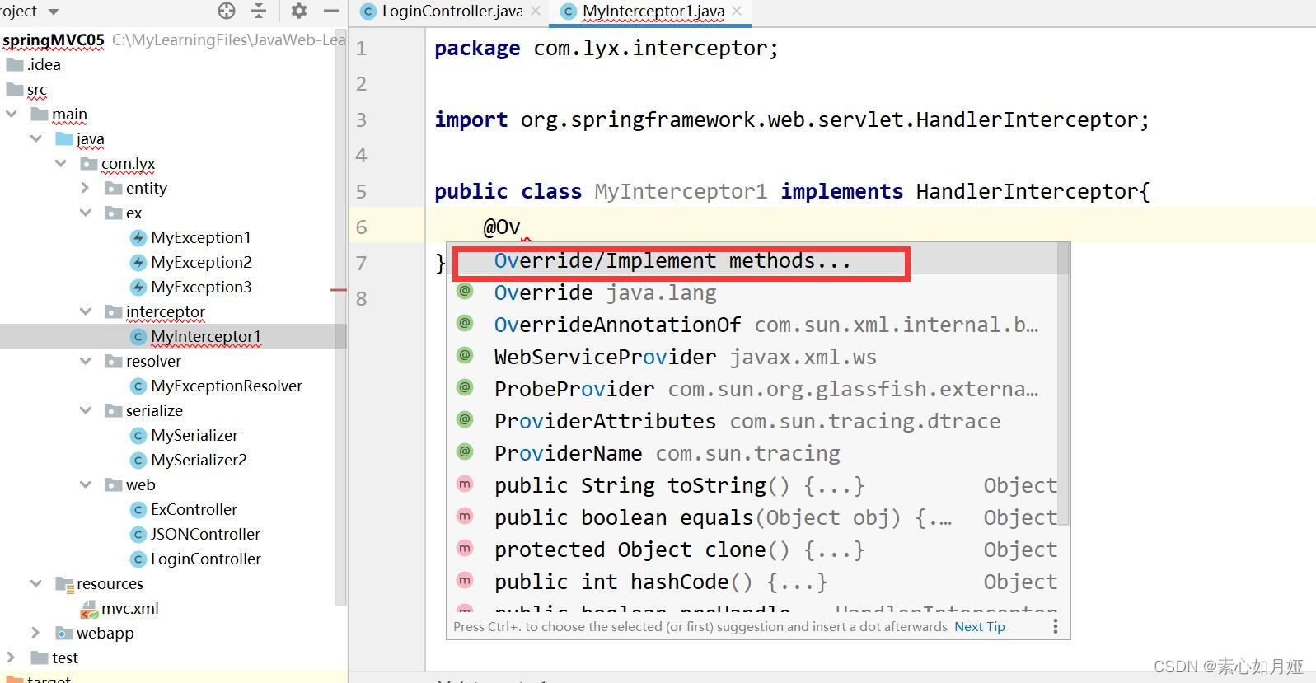Open LoginController in project tree
Viewport: 1316px width, 683px height.
point(206,559)
